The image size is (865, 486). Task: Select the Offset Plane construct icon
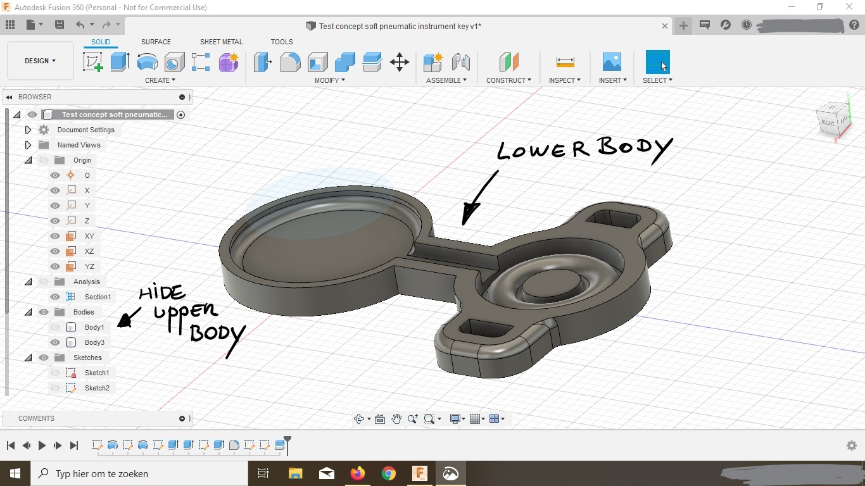pyautogui.click(x=508, y=62)
